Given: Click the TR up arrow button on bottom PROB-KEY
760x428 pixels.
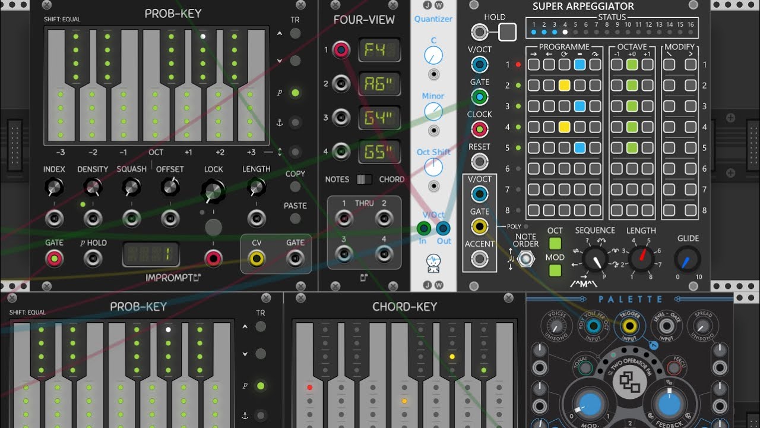Looking at the screenshot, I should tap(261, 326).
